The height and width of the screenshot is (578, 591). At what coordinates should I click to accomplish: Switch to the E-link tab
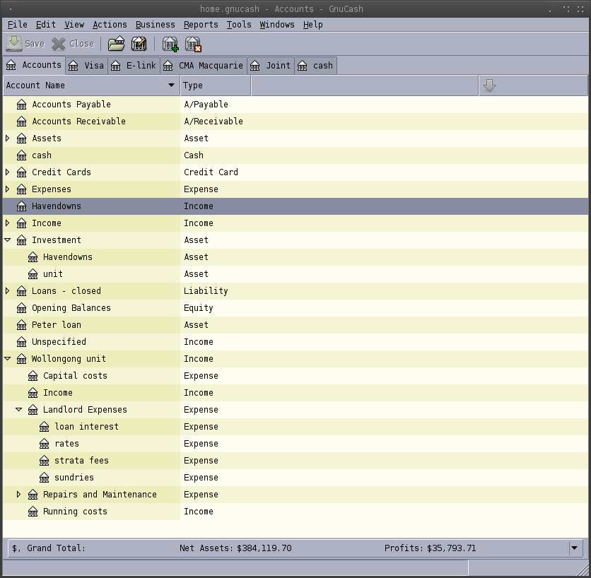134,66
